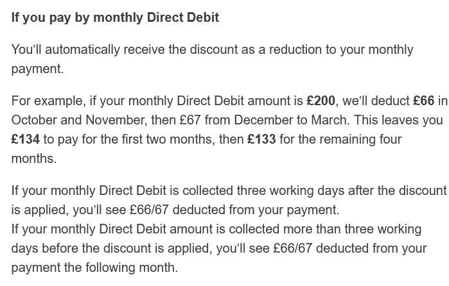449x286 pixels.
Task: Click the bold £134 amount
Action: (26, 139)
